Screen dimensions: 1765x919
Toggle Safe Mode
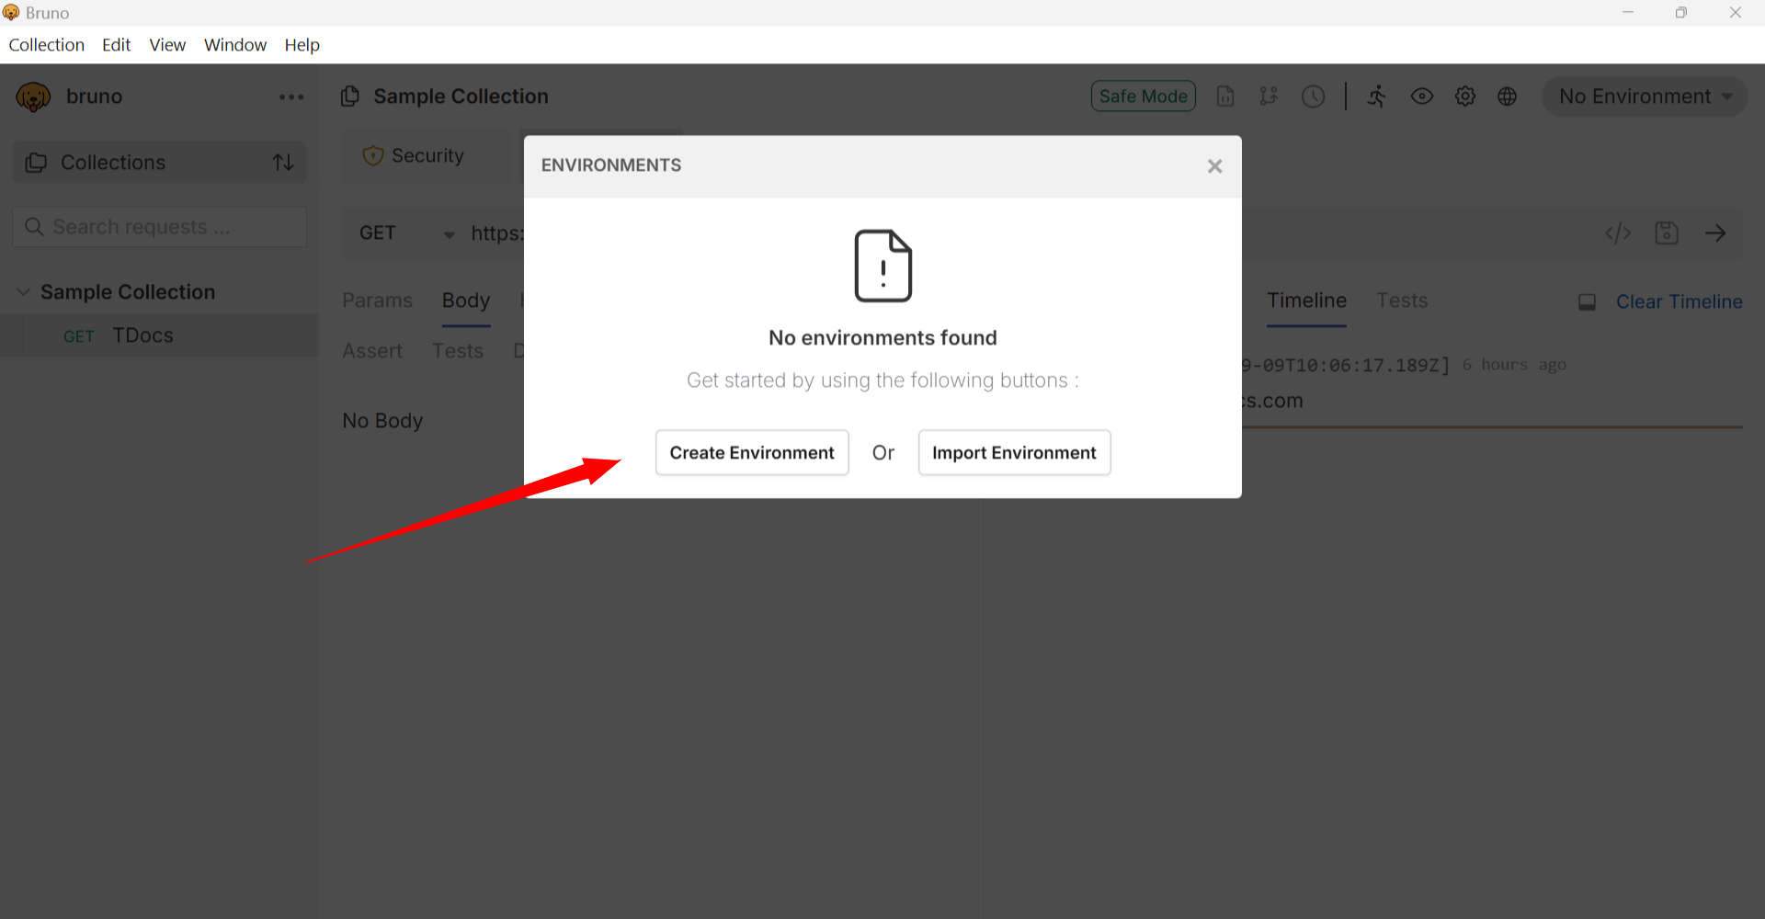pyautogui.click(x=1143, y=96)
